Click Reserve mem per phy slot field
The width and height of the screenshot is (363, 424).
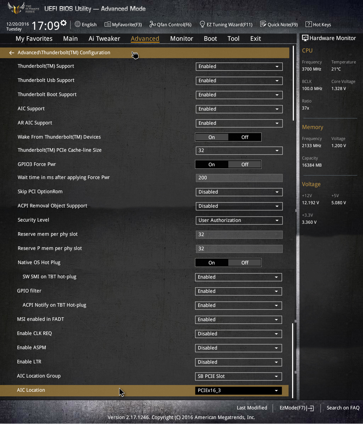tap(239, 235)
